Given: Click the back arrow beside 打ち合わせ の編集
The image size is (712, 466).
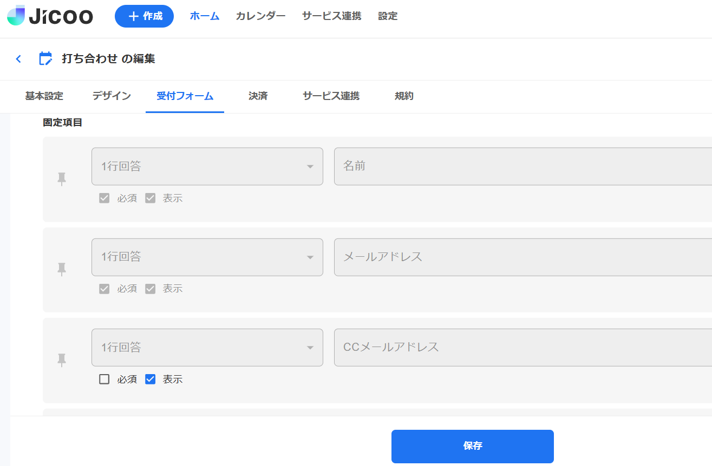Looking at the screenshot, I should point(18,58).
